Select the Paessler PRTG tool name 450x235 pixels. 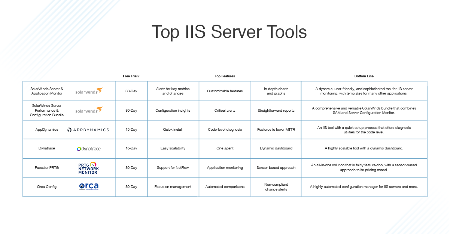pos(47,168)
